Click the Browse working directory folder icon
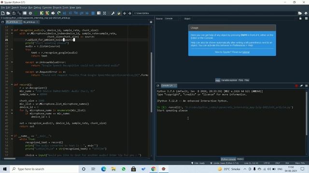 [300, 13]
